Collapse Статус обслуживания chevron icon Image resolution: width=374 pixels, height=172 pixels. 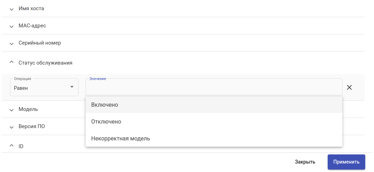tap(12, 62)
